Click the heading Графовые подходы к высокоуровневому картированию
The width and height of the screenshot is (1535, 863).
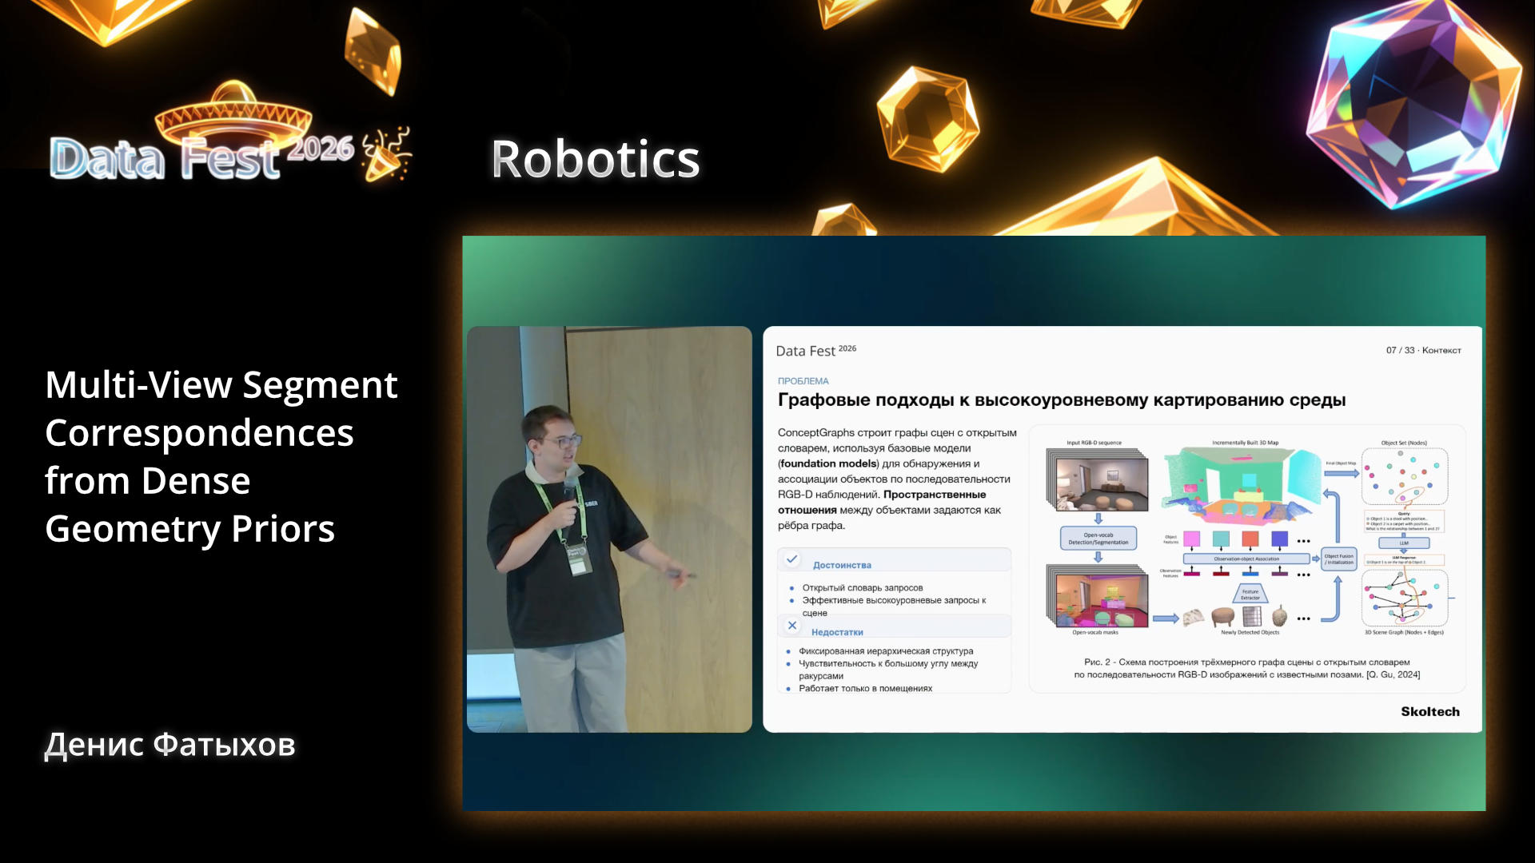coord(1062,400)
